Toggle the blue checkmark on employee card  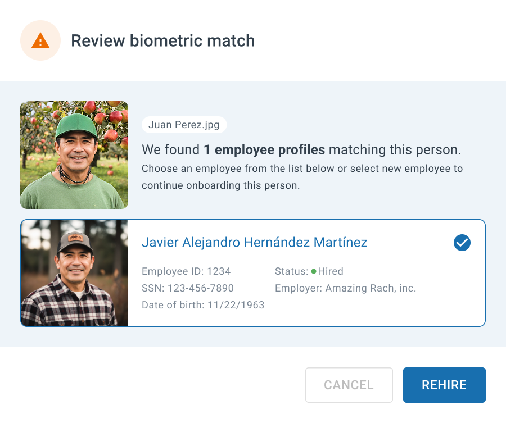462,243
